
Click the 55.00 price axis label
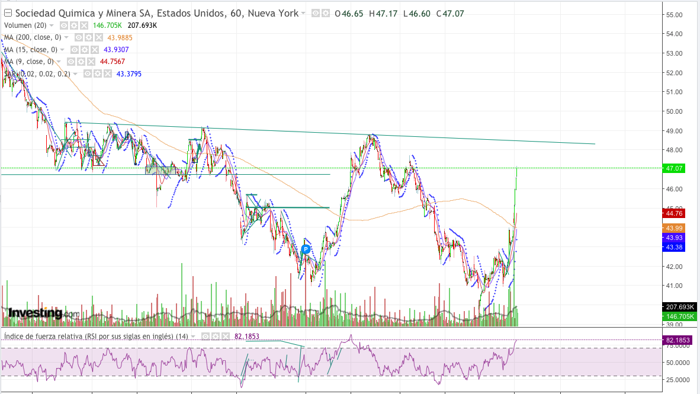pos(674,15)
